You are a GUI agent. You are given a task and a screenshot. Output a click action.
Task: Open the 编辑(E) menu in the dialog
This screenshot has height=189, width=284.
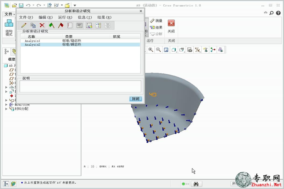pyautogui.click(x=46, y=17)
